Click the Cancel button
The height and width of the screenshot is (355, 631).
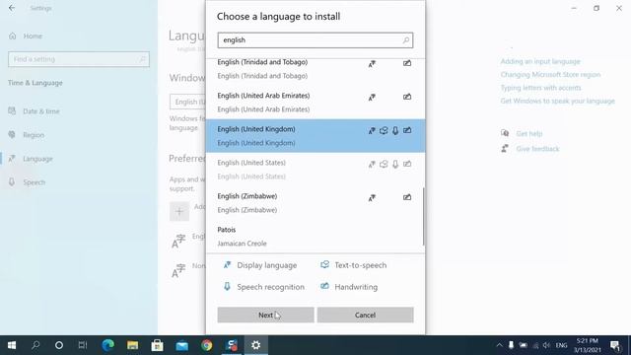point(365,315)
